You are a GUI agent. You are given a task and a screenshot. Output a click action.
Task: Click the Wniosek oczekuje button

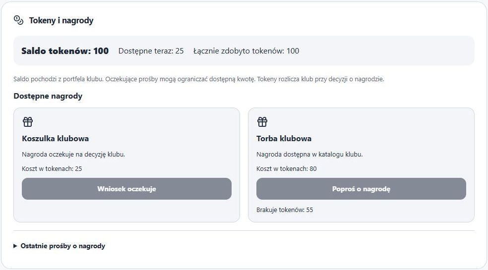(x=126, y=189)
